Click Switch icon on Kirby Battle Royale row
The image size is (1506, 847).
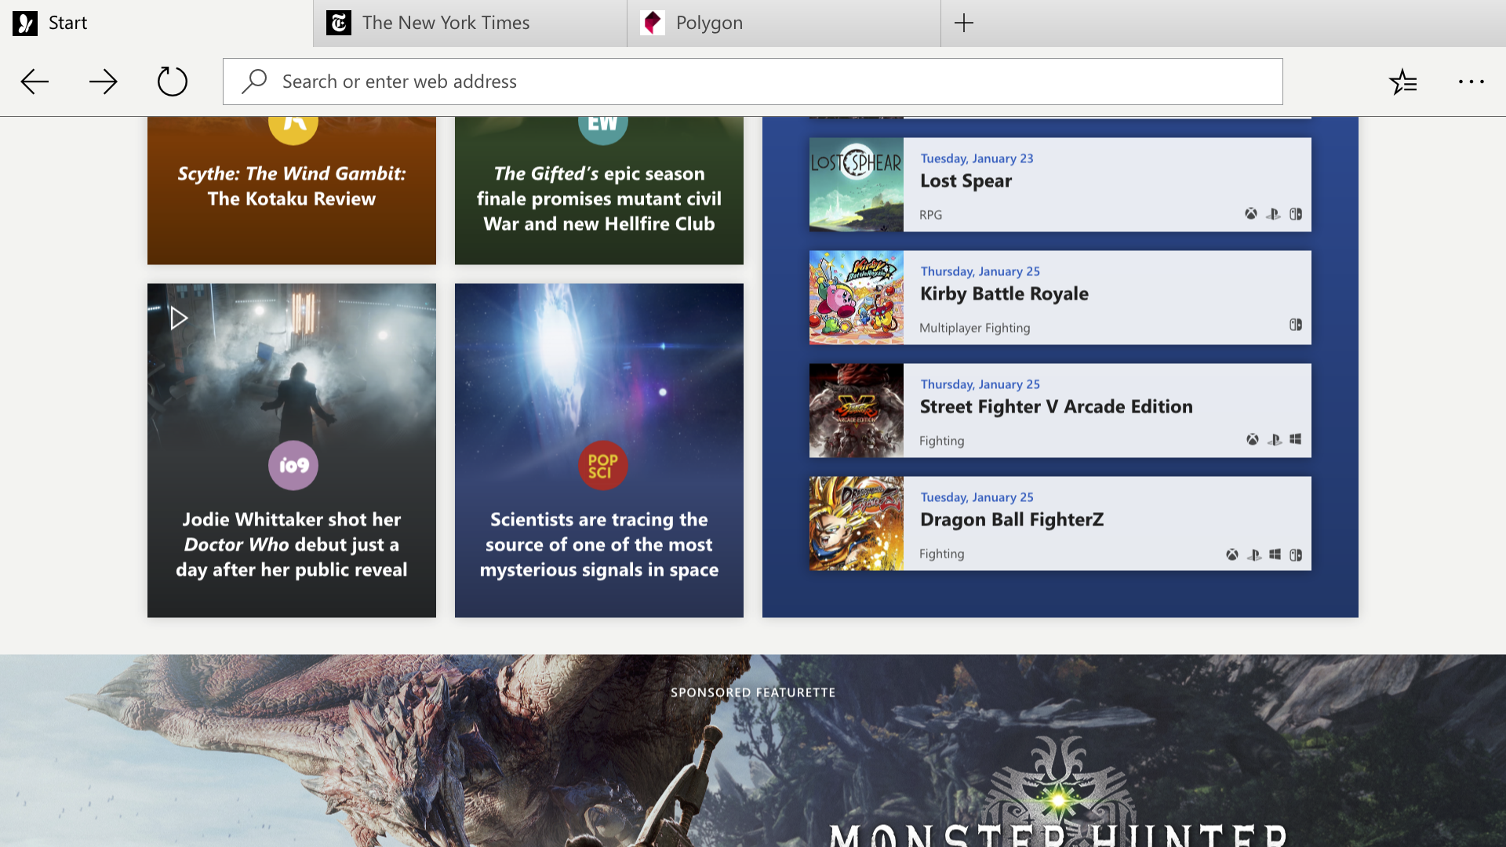pyautogui.click(x=1296, y=325)
